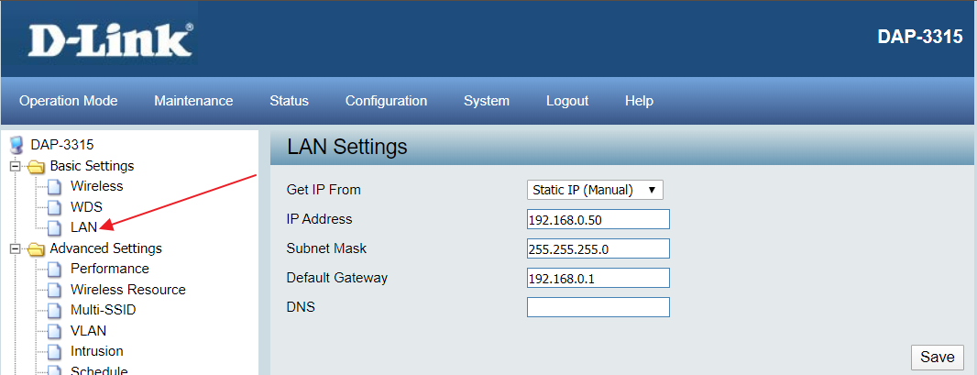Click the empty DNS input field
977x375 pixels.
(598, 307)
